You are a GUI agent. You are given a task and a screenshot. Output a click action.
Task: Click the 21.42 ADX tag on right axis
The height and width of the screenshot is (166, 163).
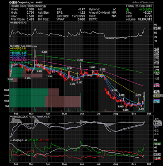tap(157, 154)
